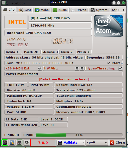128x148 pixels.
Task: Switch to the CPUID bottom tab
Action: point(28,135)
